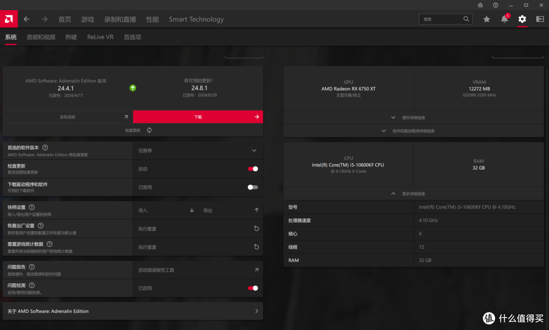The height and width of the screenshot is (330, 549).
Task: Toggle the sidebar panel icon
Action: point(540,19)
